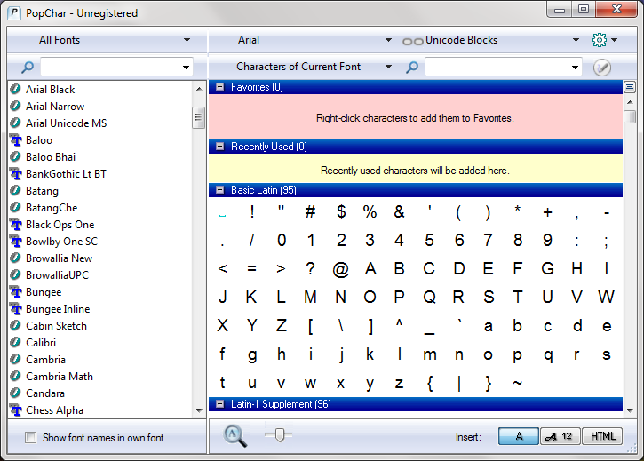The image size is (644, 461).
Task: Click the PopChar title bar app icon
Action: (14, 13)
